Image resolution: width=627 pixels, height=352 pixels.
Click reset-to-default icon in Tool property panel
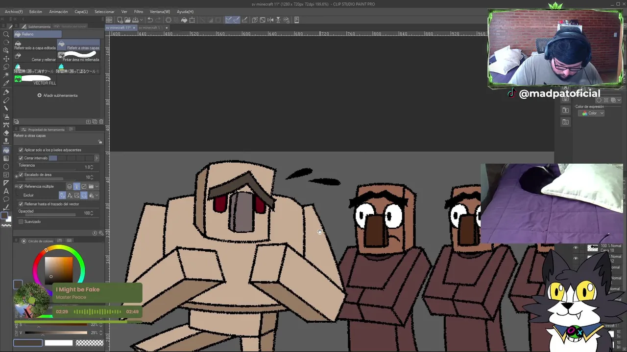pyautogui.click(x=95, y=233)
